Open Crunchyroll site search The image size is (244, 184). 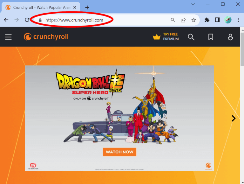[191, 37]
